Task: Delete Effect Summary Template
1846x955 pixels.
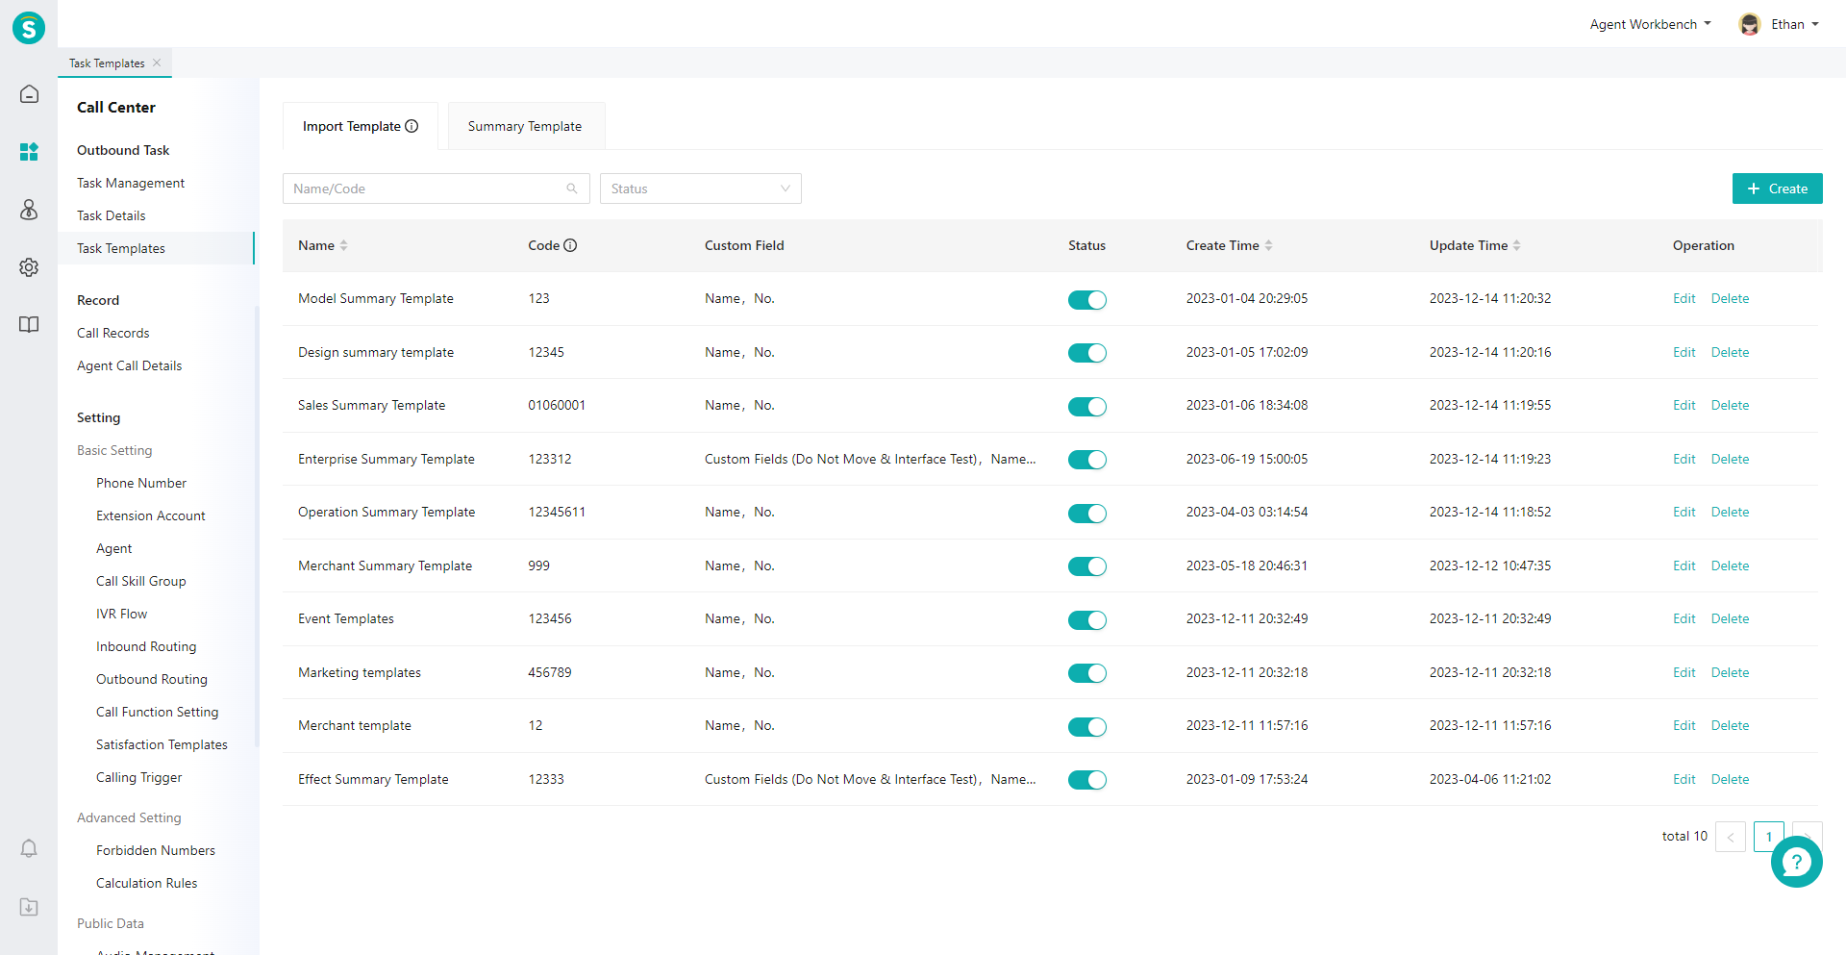Action: click(1730, 779)
